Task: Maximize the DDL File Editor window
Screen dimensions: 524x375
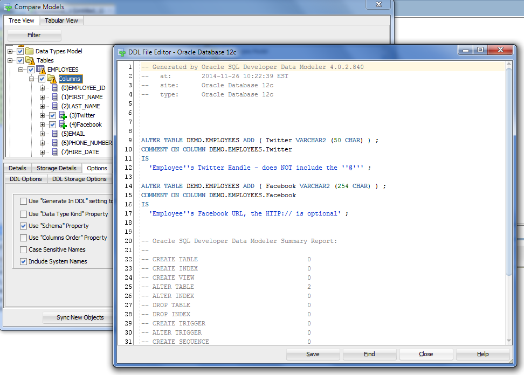Action: [x=480, y=50]
